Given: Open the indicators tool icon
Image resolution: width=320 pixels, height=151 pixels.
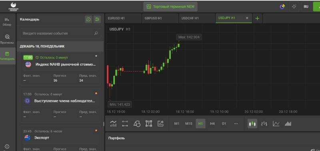Looking at the screenshot, I should pos(113,123).
